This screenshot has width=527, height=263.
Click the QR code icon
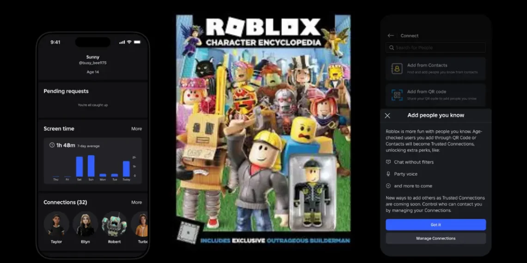point(397,95)
